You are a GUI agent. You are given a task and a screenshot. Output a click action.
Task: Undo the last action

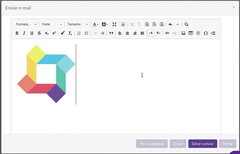[x=171, y=24]
